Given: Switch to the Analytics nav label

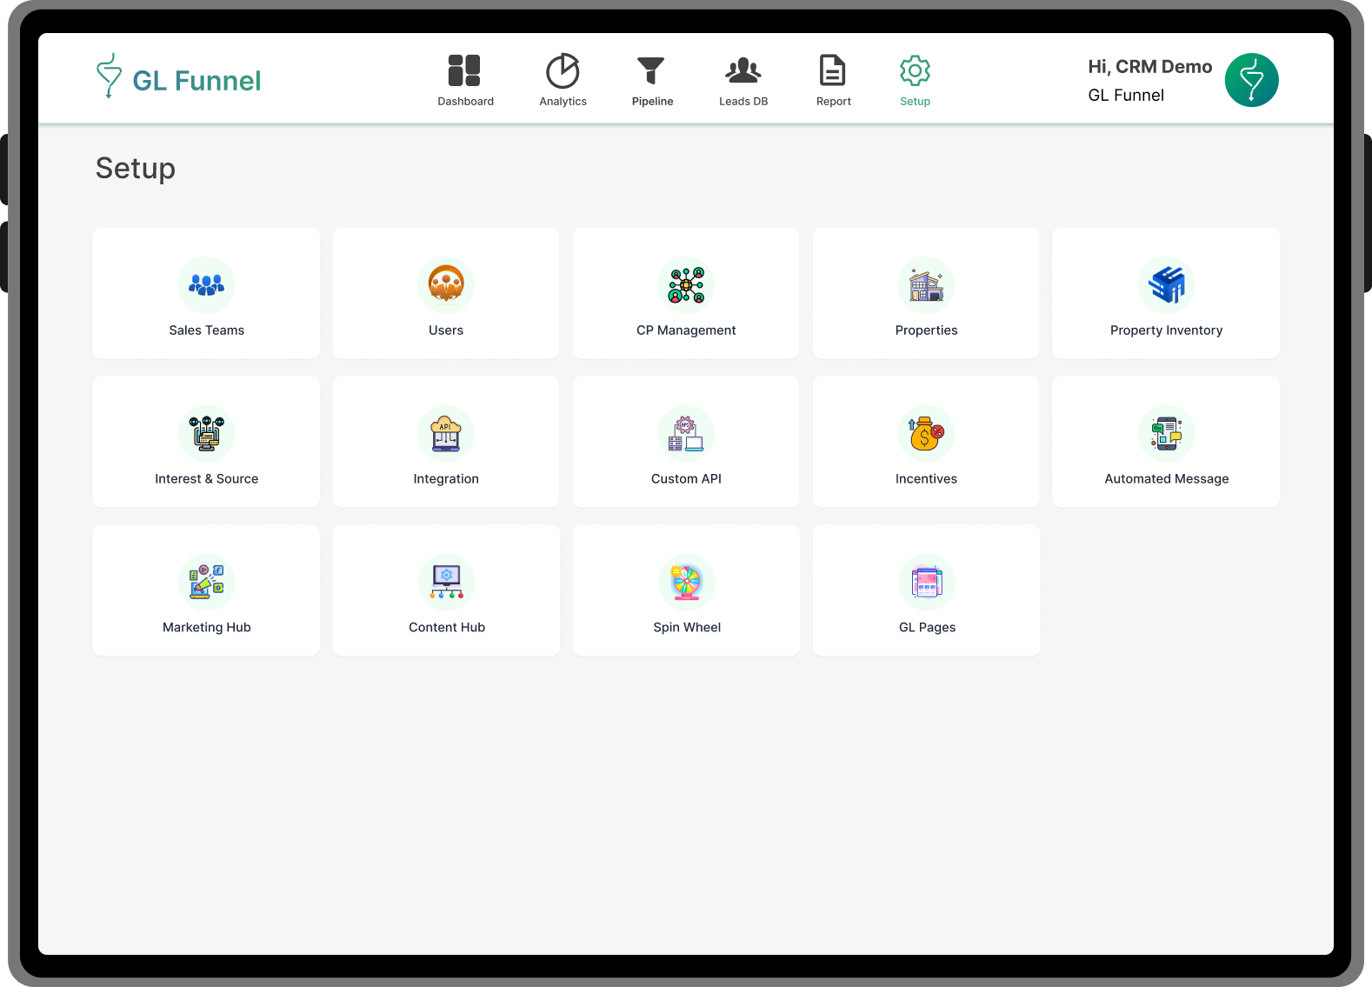Looking at the screenshot, I should pos(563,102).
